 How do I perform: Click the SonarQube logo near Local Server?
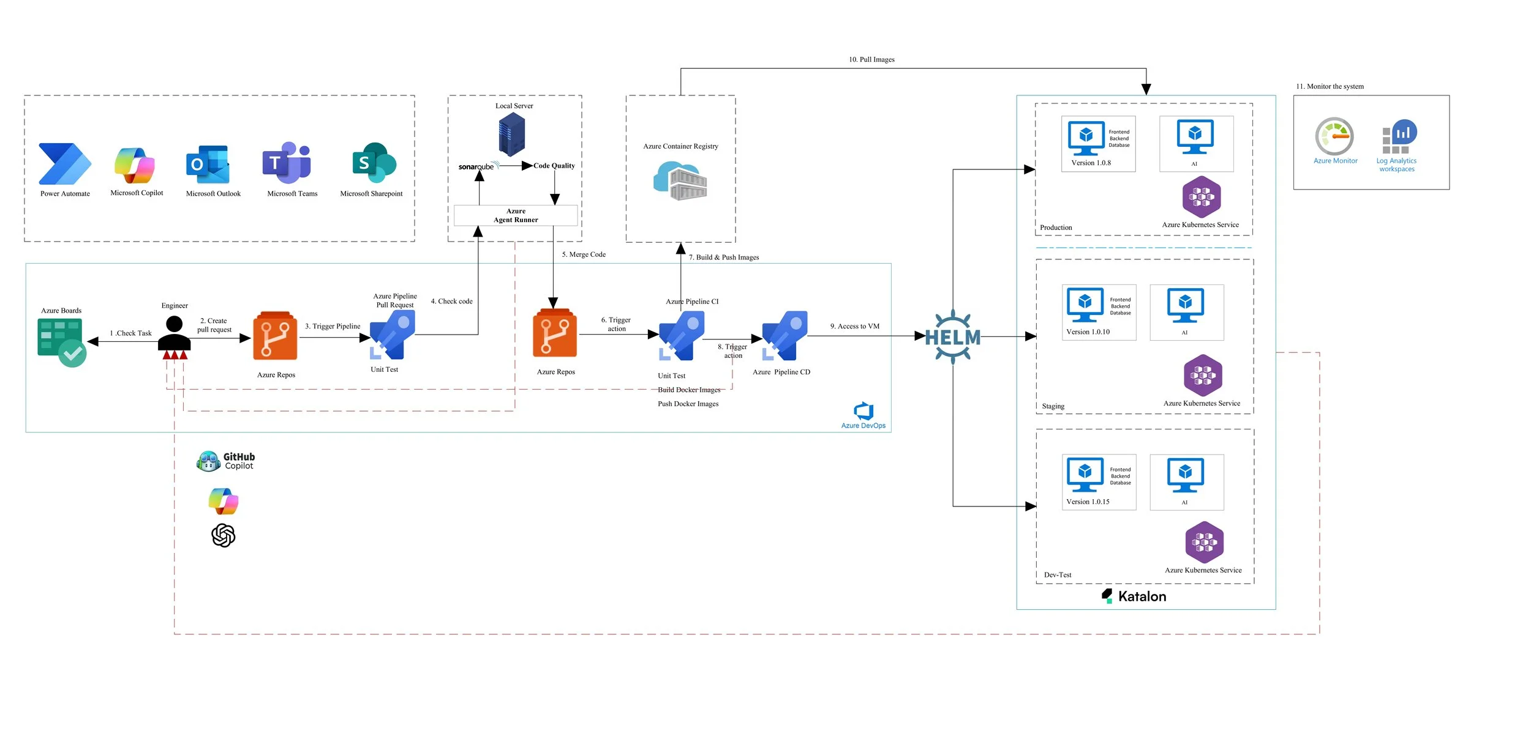[x=476, y=165]
